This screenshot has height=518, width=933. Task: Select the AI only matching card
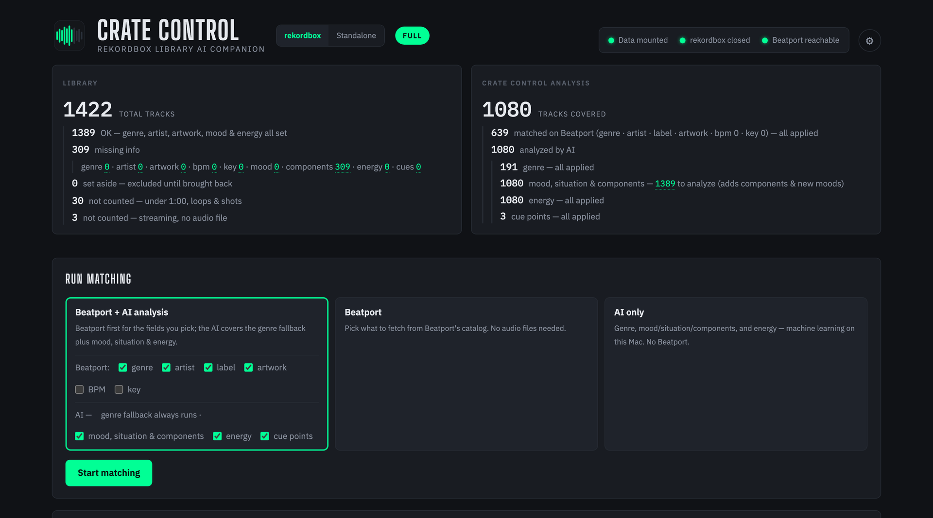[736, 374]
